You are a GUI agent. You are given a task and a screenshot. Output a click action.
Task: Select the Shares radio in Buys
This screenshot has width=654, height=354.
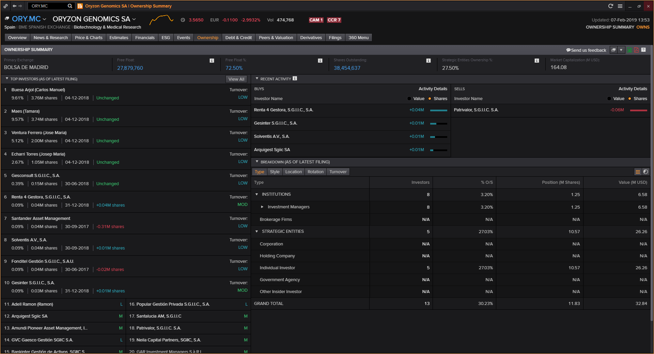pos(430,99)
